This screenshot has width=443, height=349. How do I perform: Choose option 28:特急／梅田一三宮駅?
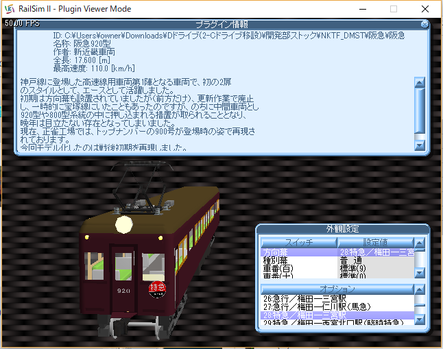[x=337, y=315]
